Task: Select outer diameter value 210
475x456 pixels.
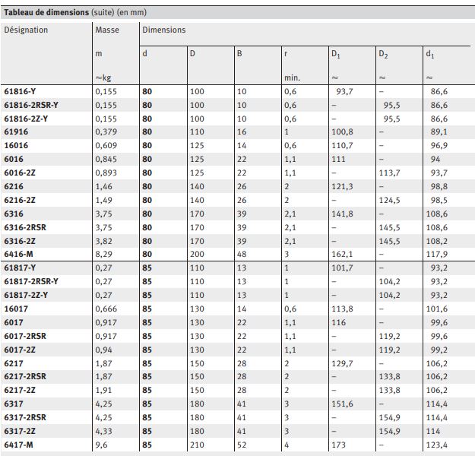Action: click(197, 445)
